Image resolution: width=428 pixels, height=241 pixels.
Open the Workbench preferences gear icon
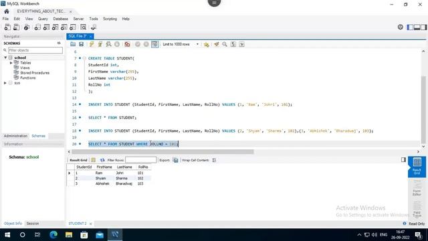[x=400, y=27]
